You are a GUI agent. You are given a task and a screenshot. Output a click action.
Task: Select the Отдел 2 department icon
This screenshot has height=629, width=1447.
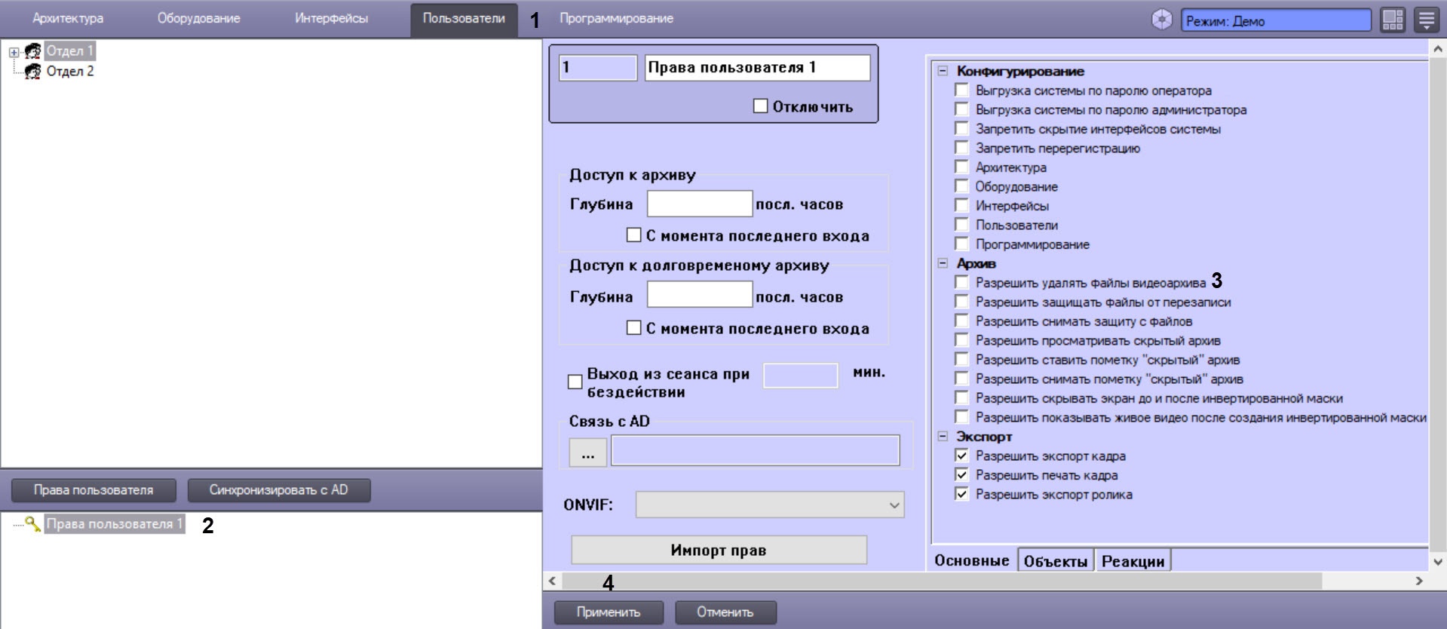(33, 72)
